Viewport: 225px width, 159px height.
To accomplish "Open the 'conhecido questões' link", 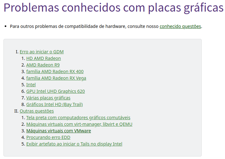I will coord(180,26).
